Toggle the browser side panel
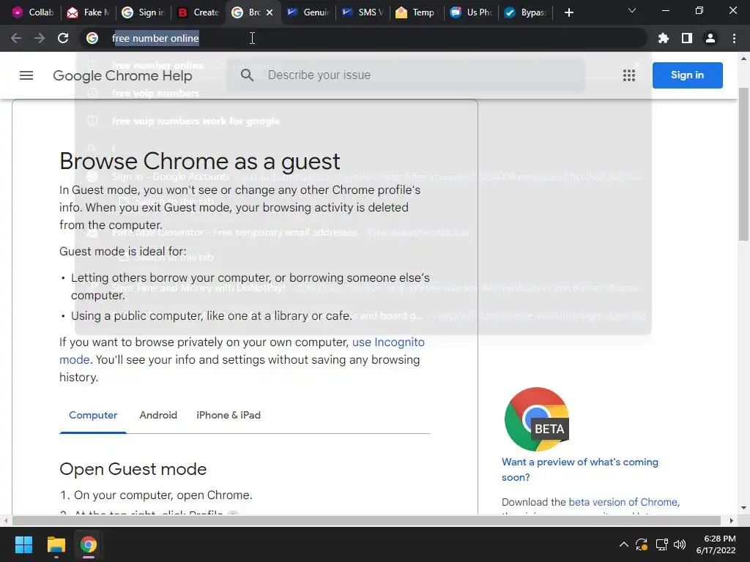The image size is (750, 562). 687,38
